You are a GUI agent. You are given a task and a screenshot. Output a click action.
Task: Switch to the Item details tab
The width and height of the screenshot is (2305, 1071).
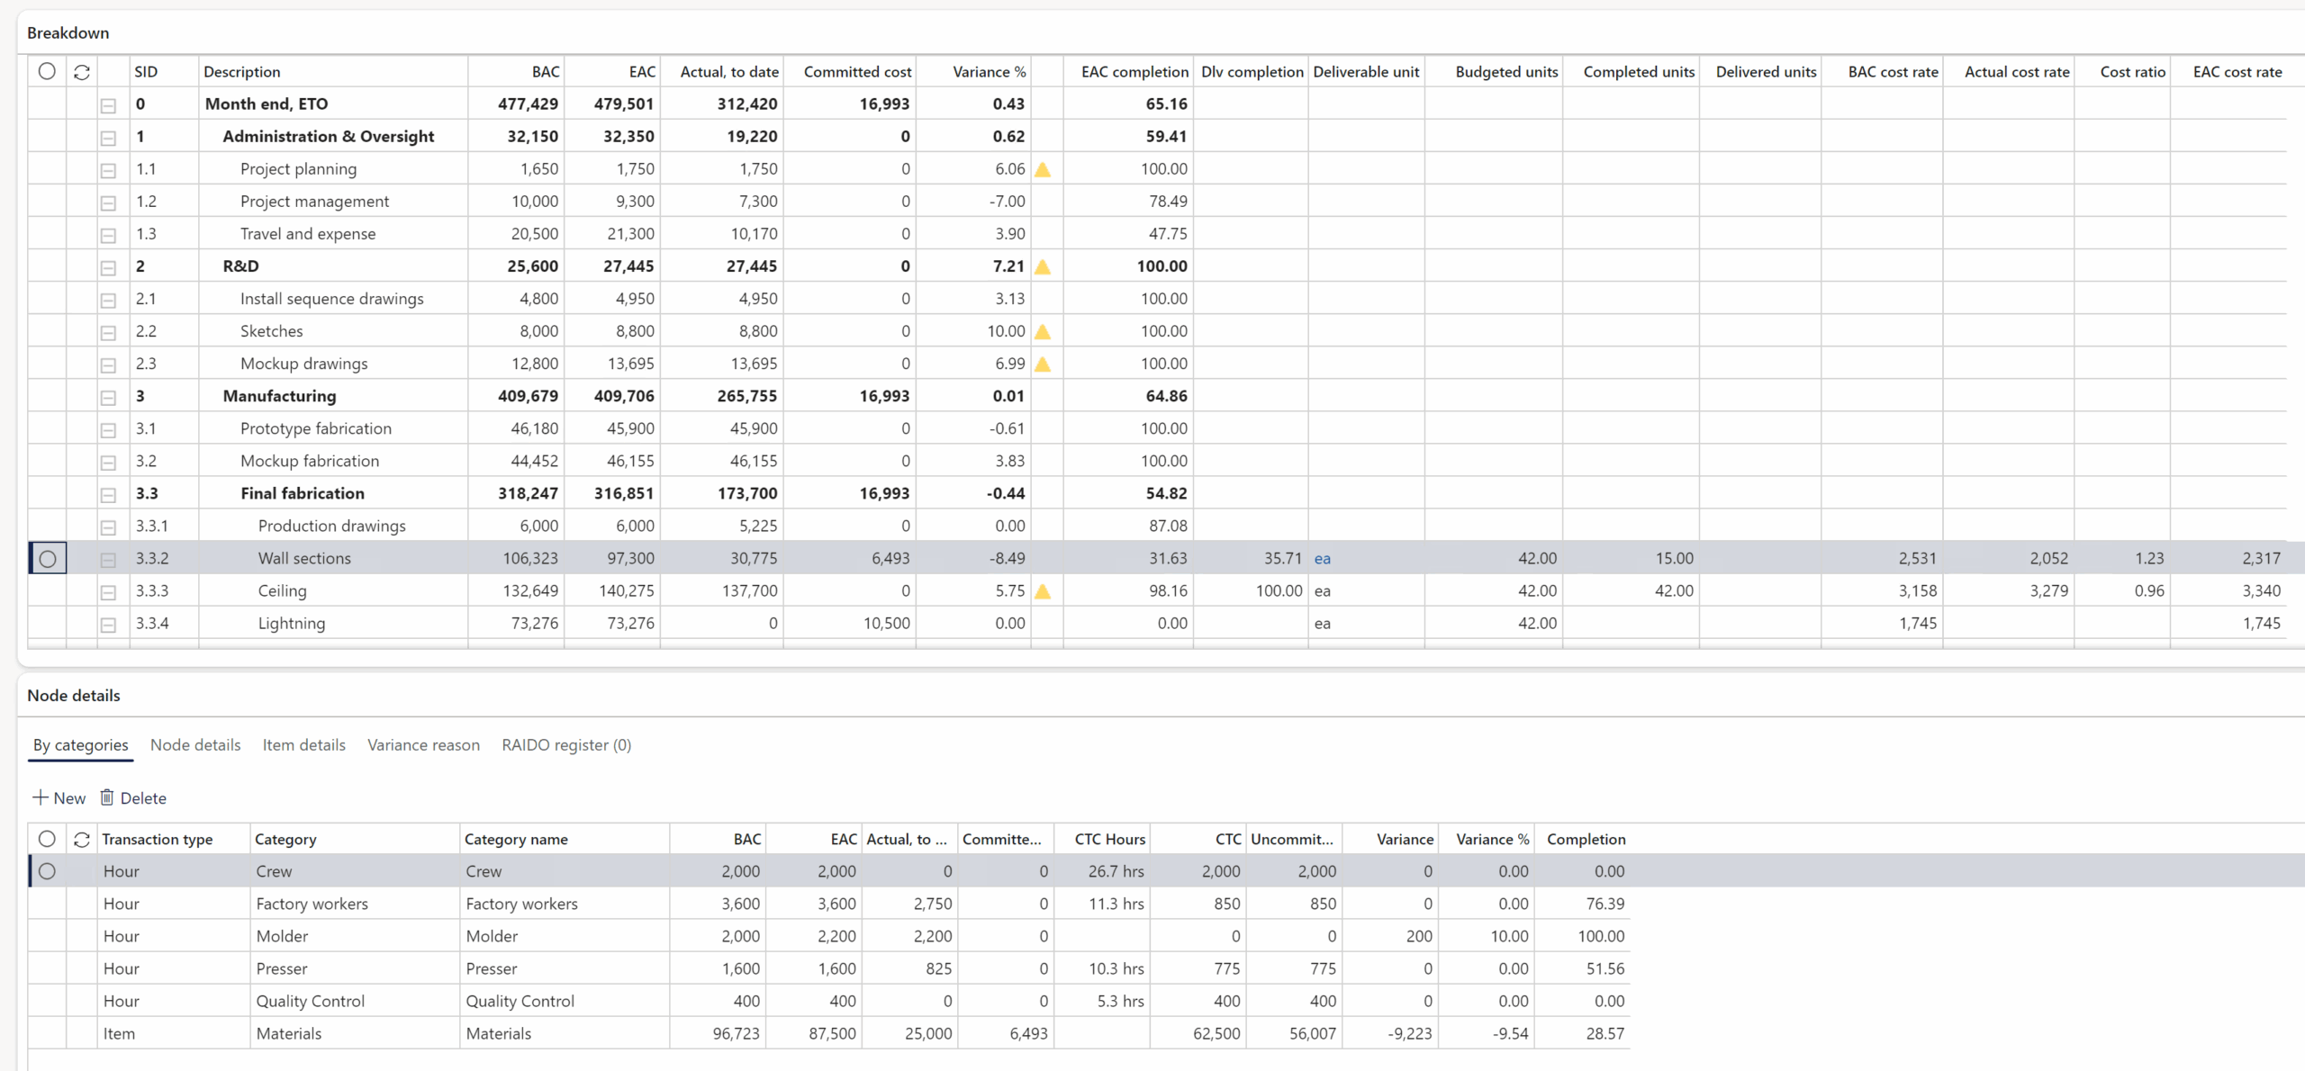click(303, 745)
